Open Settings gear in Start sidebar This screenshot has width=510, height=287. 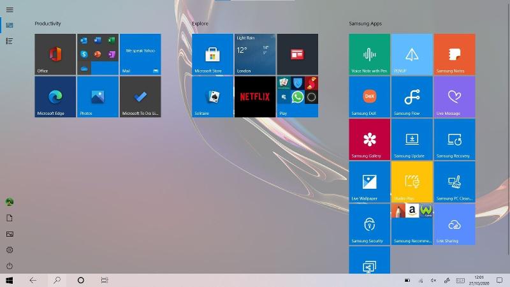click(10, 250)
